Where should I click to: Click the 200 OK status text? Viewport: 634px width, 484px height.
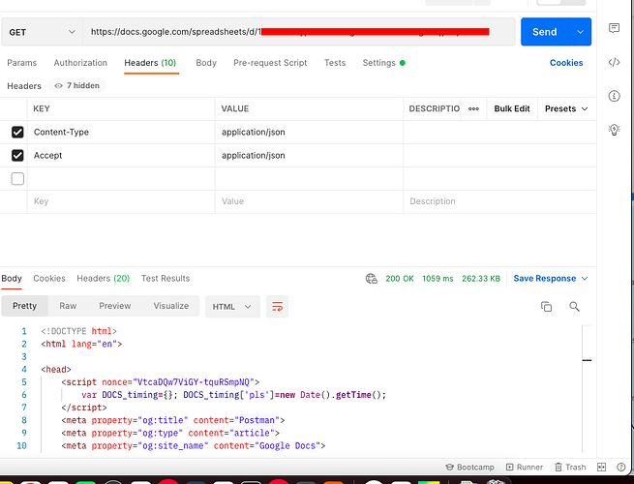pos(400,278)
